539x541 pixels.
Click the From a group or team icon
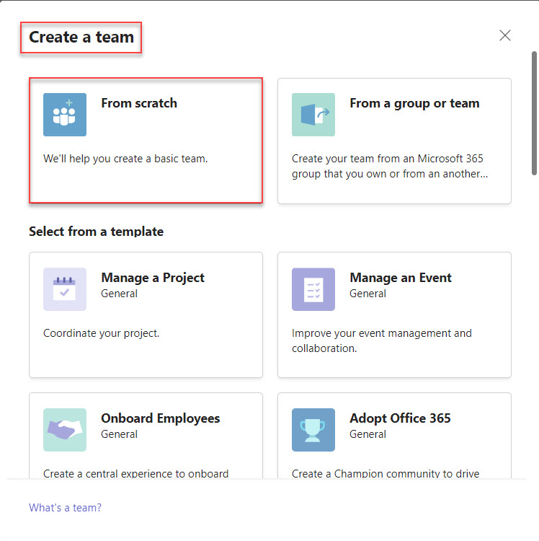click(313, 115)
